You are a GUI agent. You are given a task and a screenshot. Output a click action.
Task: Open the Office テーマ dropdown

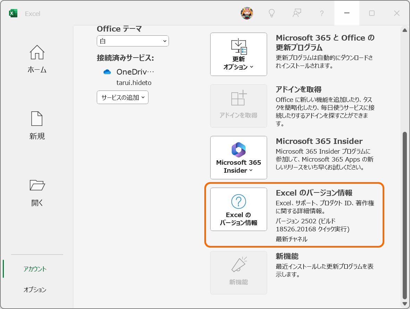pos(133,41)
